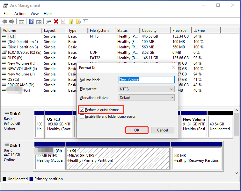
Task: Sort by the Free Space column header
Action: click(181, 30)
